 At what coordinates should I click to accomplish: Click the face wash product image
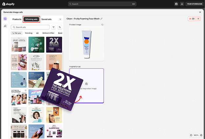point(86,43)
